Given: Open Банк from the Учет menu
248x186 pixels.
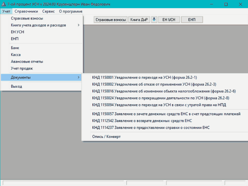Looking at the screenshot, I should (x=15, y=48).
